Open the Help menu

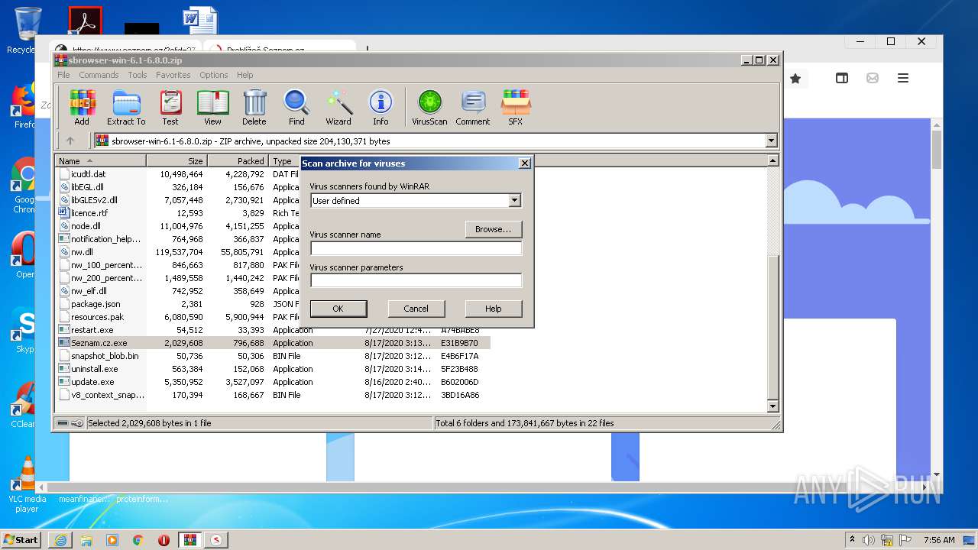point(244,75)
